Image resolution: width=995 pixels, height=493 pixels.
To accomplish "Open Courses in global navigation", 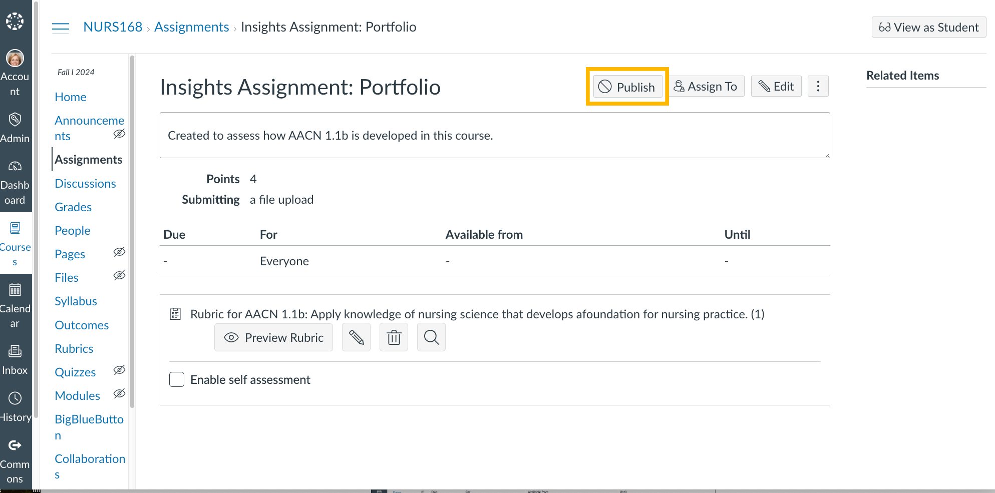I will point(15,243).
